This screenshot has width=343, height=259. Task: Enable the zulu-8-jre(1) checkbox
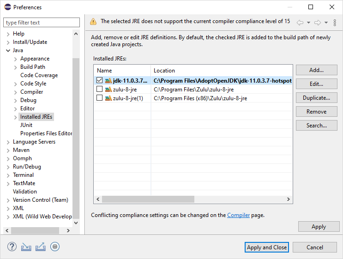coord(99,98)
